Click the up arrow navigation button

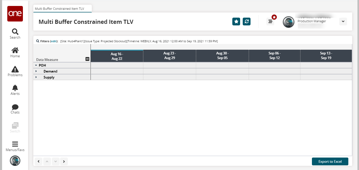tap(47, 161)
